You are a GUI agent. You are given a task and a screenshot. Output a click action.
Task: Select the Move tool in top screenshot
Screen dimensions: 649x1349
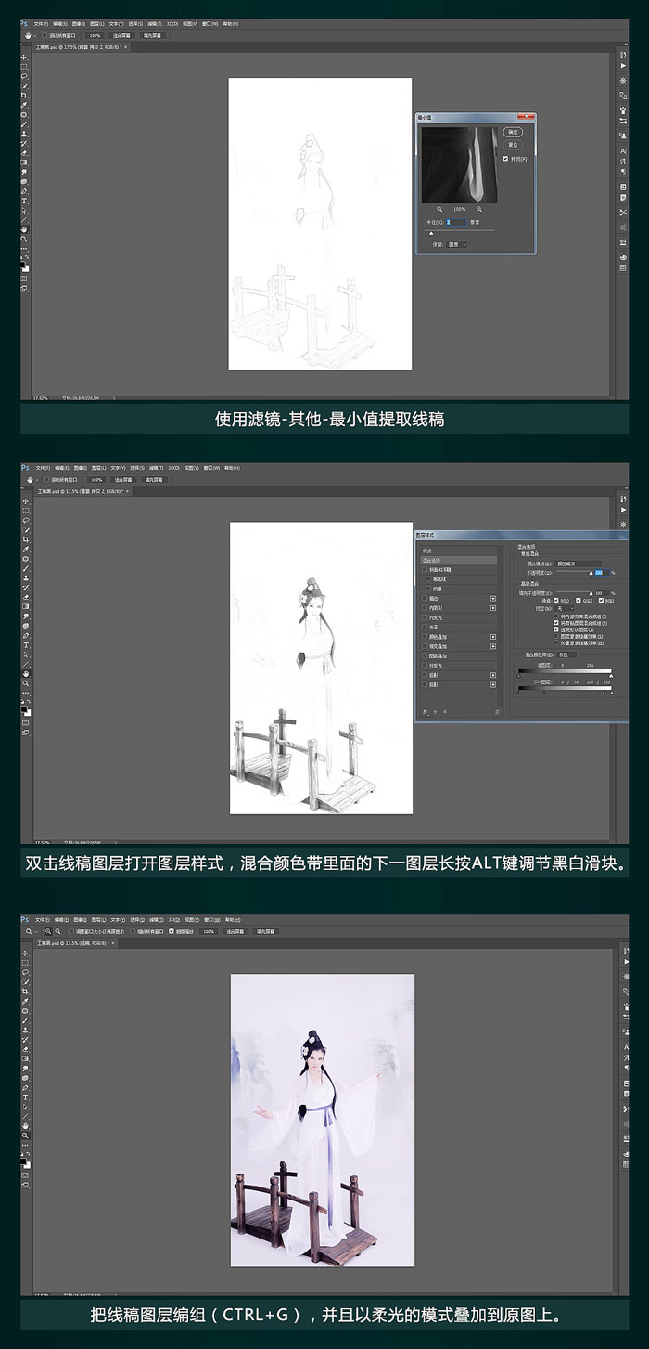coord(24,58)
